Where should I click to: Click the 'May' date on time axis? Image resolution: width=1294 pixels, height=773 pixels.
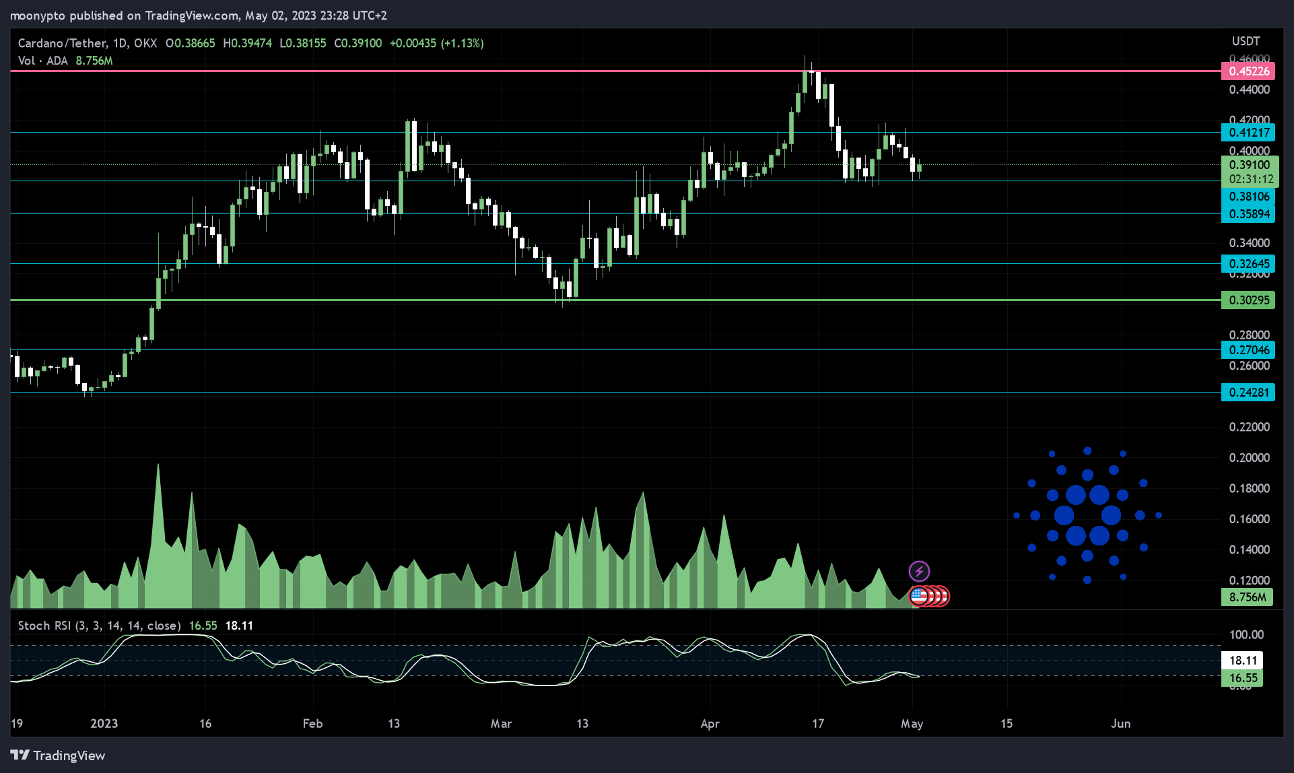pos(912,724)
